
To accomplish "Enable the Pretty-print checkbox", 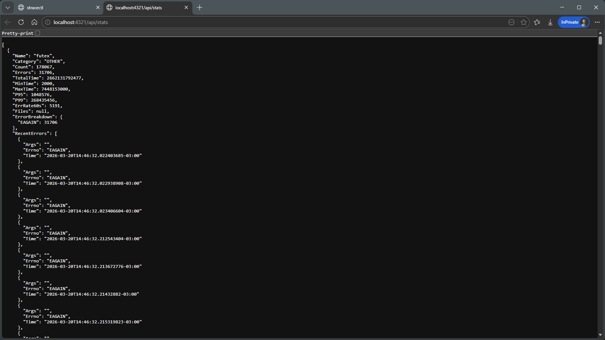I will point(37,33).
